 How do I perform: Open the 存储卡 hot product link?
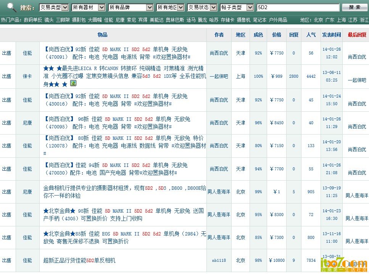227,20
